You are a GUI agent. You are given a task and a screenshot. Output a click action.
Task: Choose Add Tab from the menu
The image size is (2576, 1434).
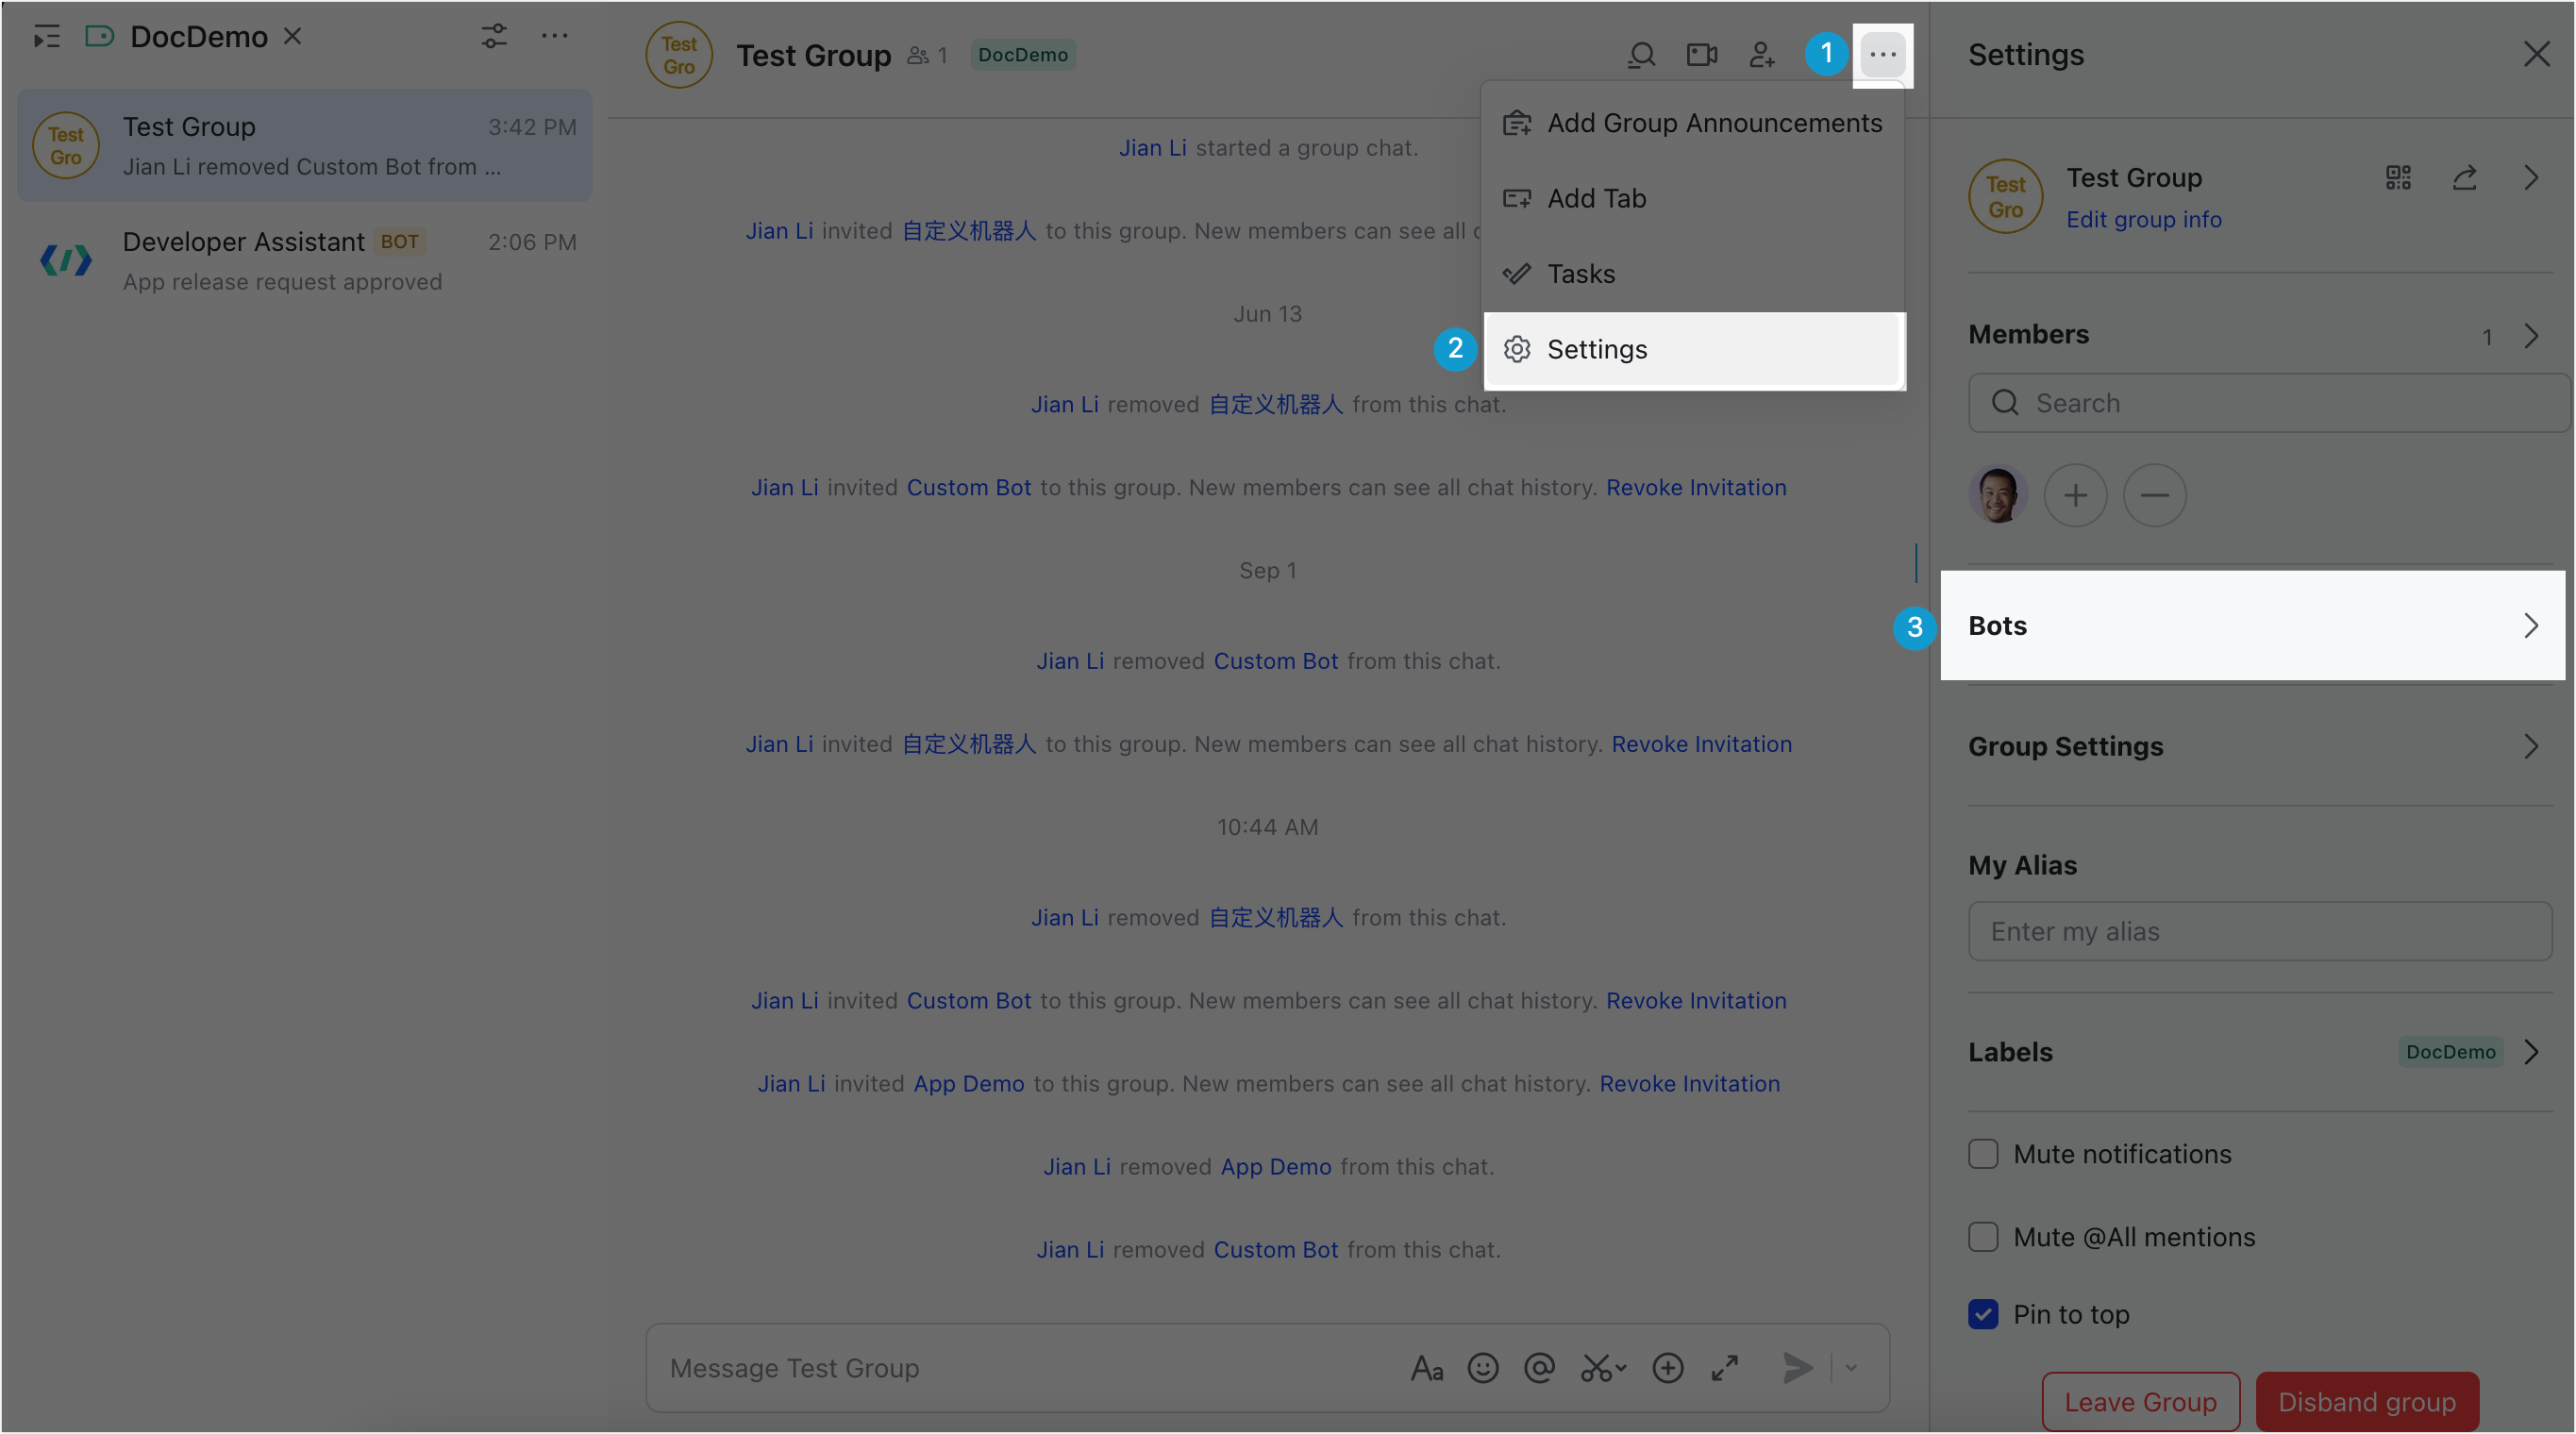(x=1596, y=199)
